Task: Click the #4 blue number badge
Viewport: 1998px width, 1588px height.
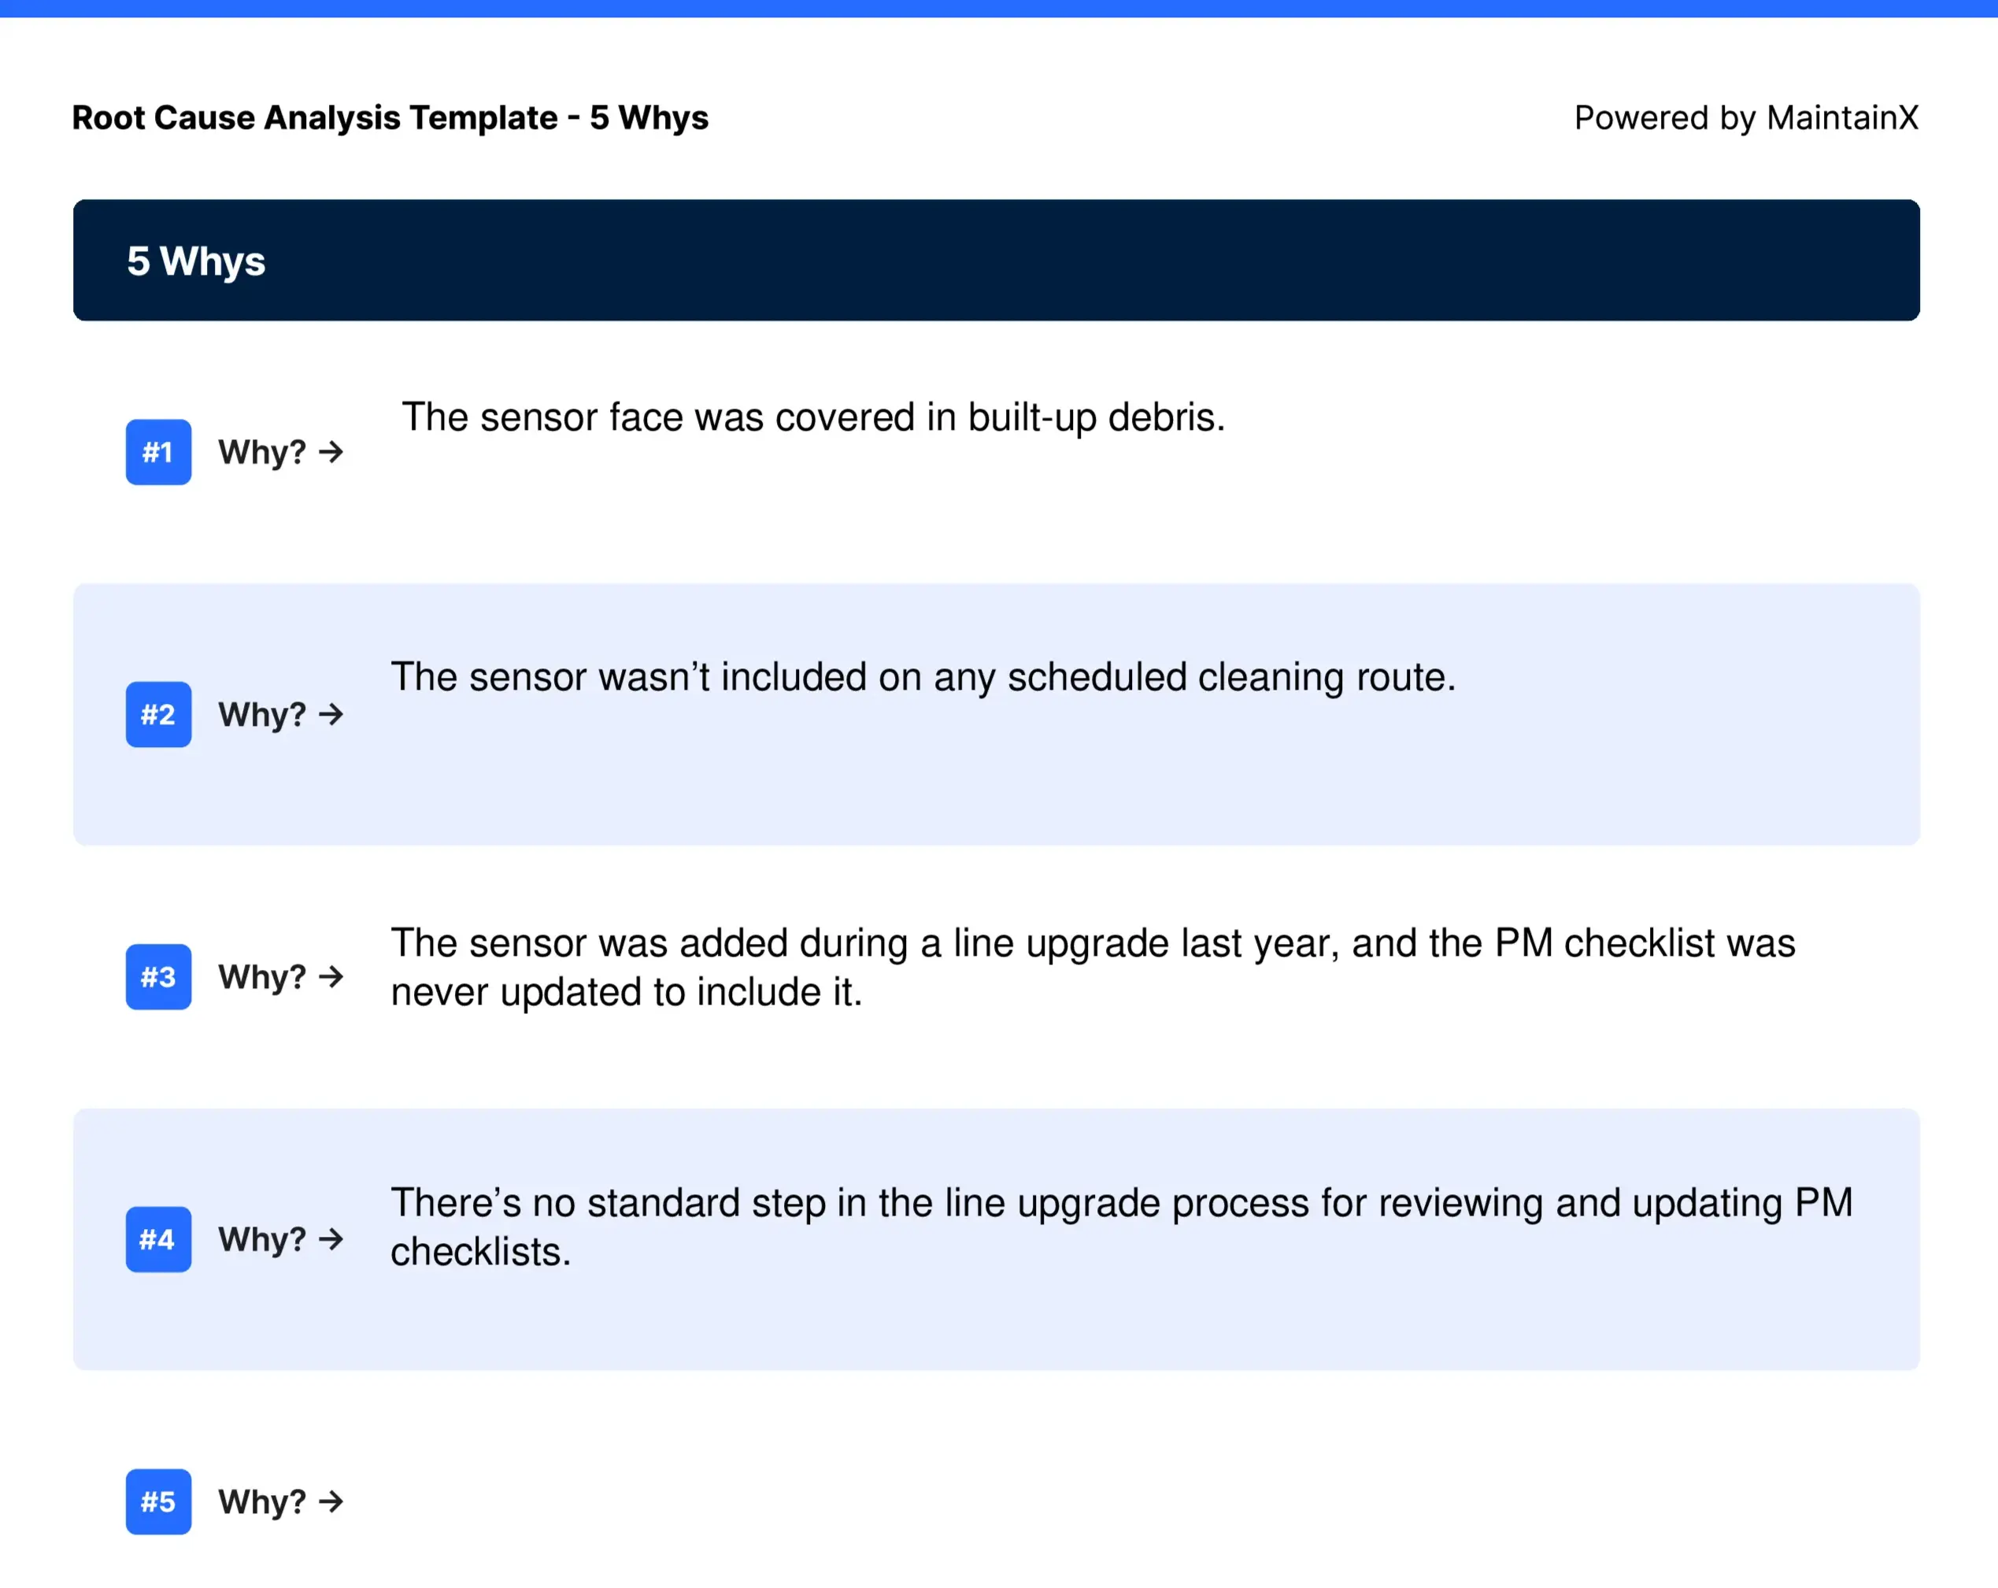Action: pyautogui.click(x=158, y=1239)
